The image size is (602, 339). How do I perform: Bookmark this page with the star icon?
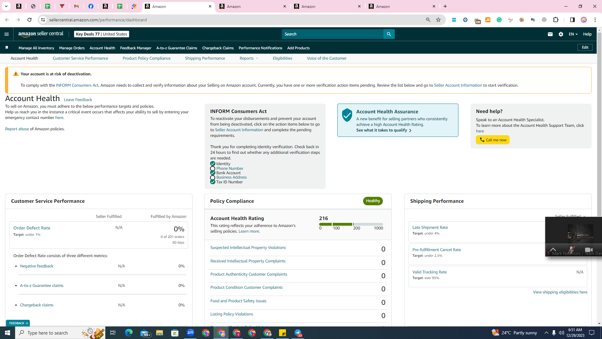438,20
